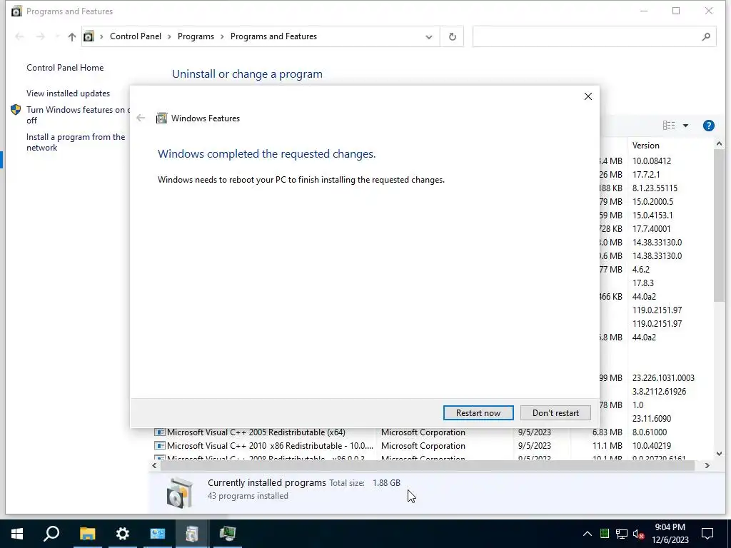Screen dimensions: 731x548
Task: Refresh the Programs and Features view
Action: pyautogui.click(x=452, y=37)
